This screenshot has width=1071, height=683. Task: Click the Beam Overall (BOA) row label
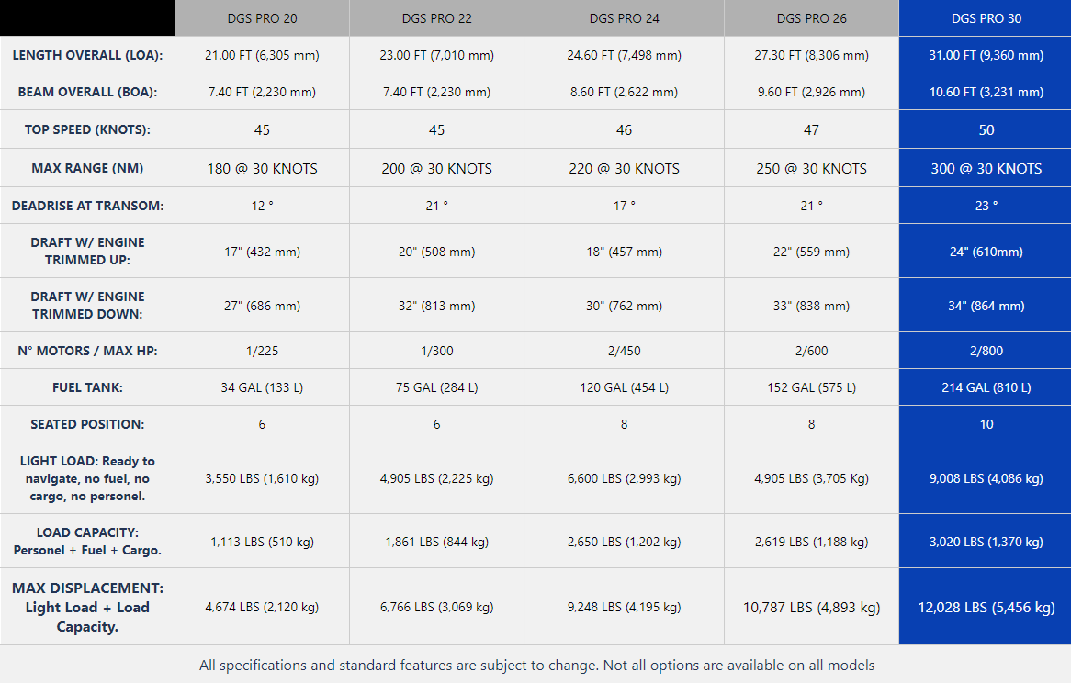[x=87, y=92]
